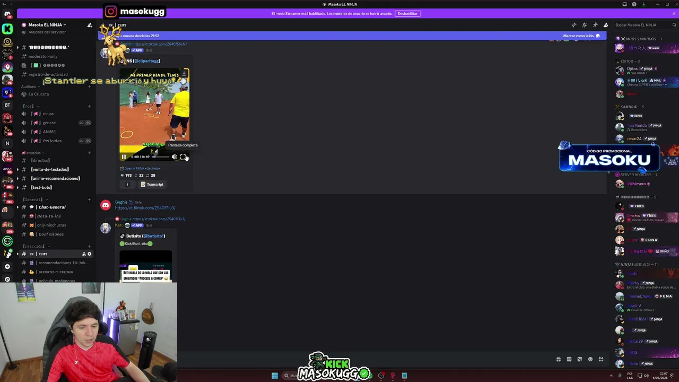679x382 pixels.
Task: Open the BT server in server list
Action: click(x=7, y=105)
